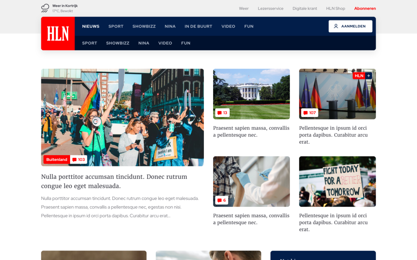Open headline under Fight Today image

click(x=333, y=222)
